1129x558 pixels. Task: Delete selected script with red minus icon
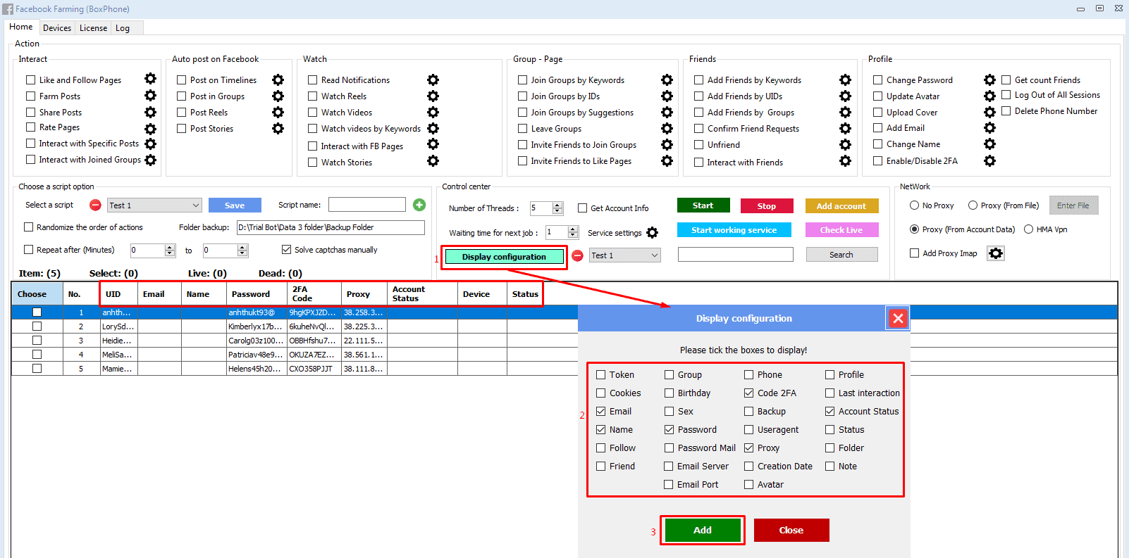95,205
